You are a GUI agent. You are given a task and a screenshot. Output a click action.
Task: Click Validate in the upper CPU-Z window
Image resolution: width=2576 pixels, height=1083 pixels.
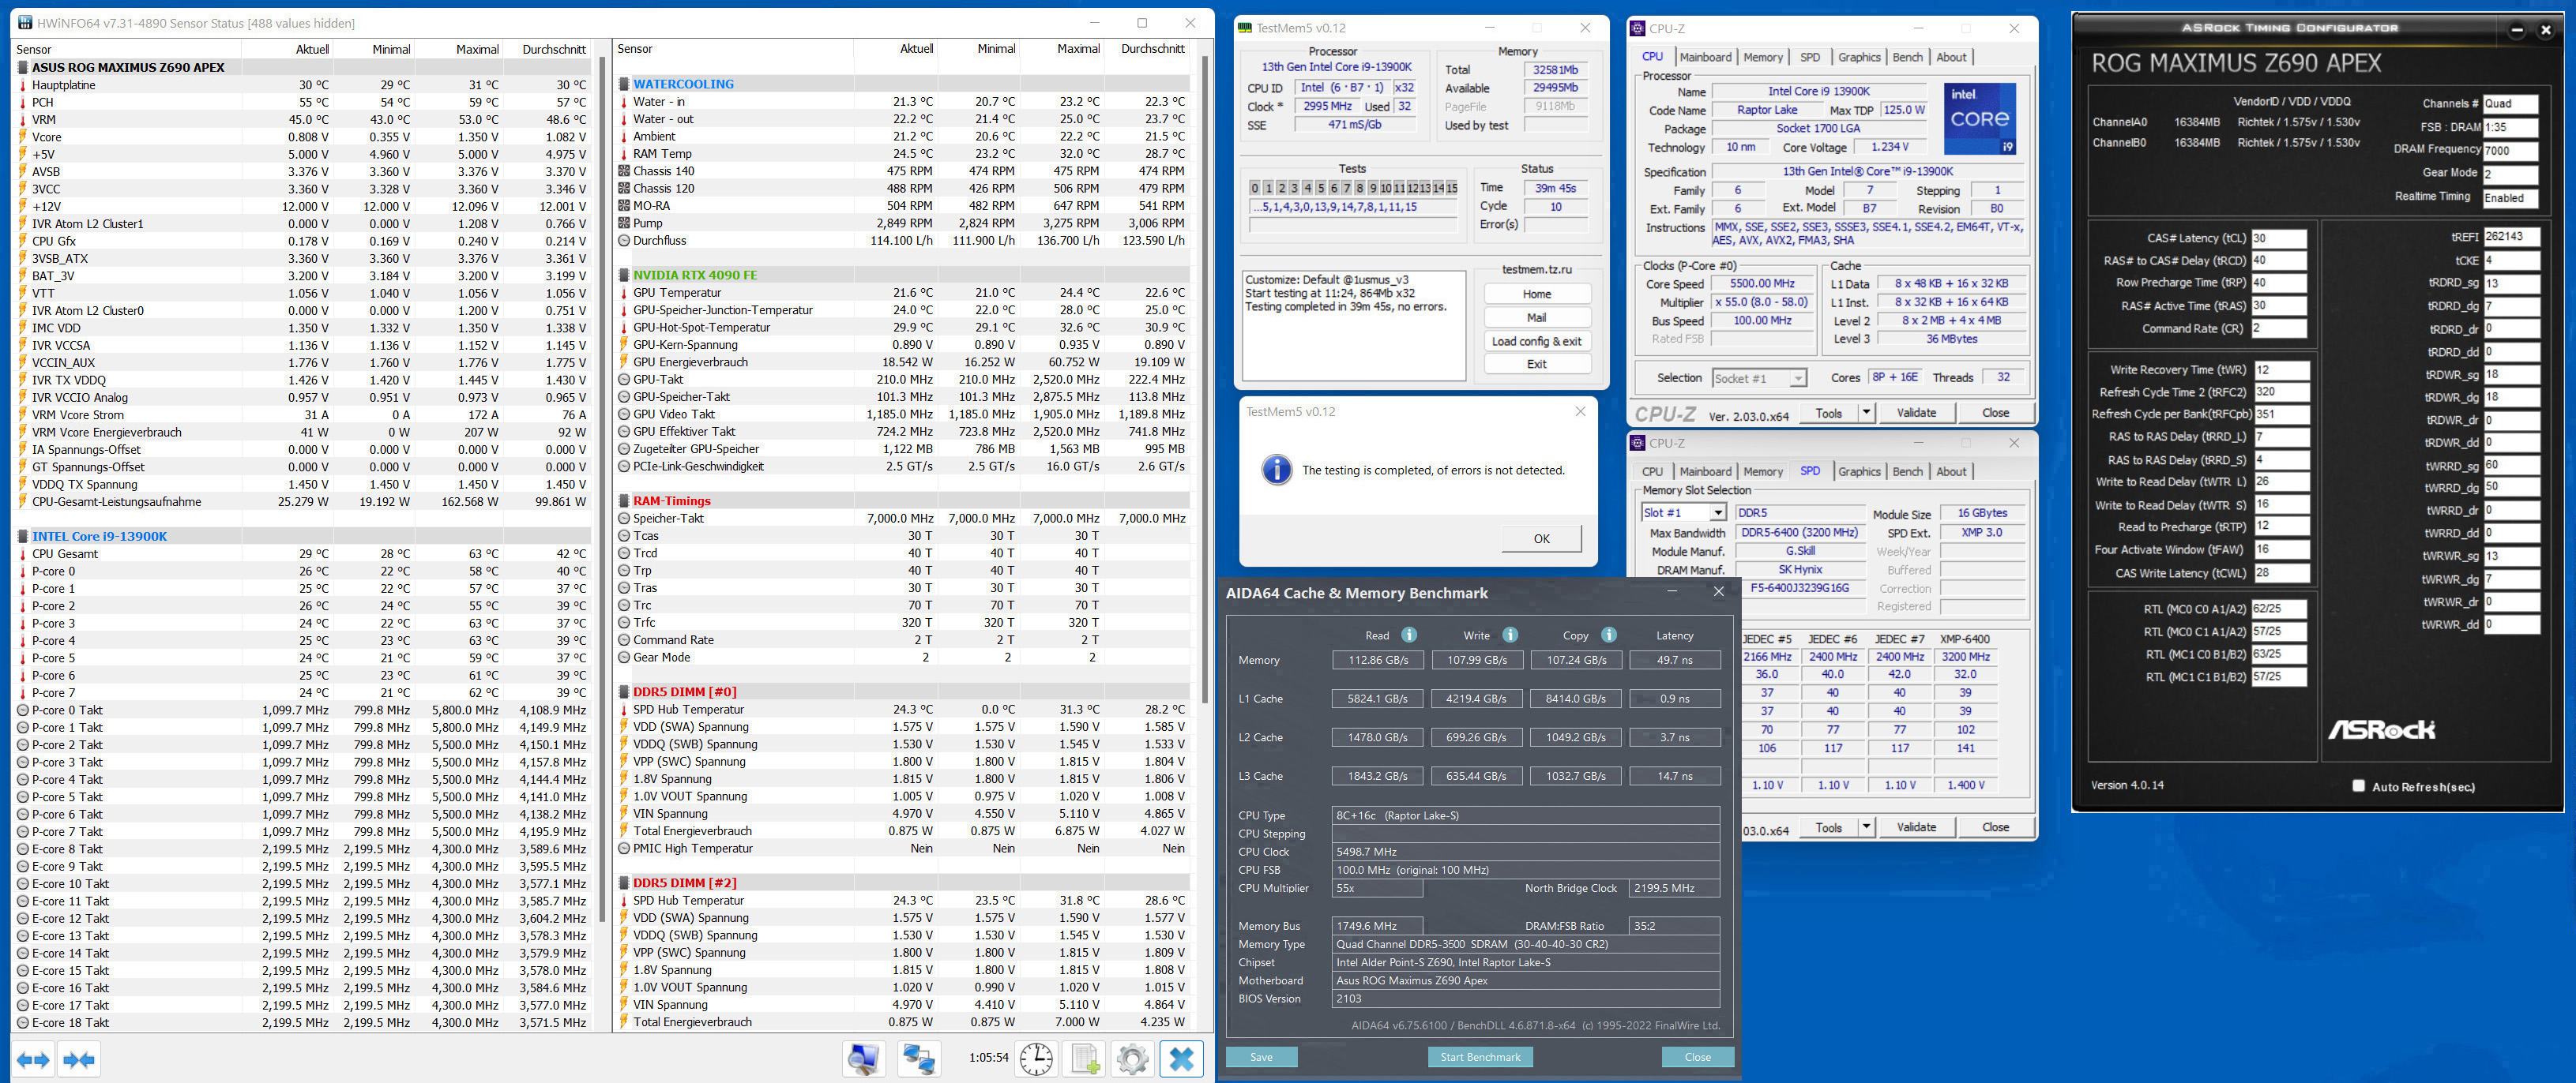click(1916, 413)
